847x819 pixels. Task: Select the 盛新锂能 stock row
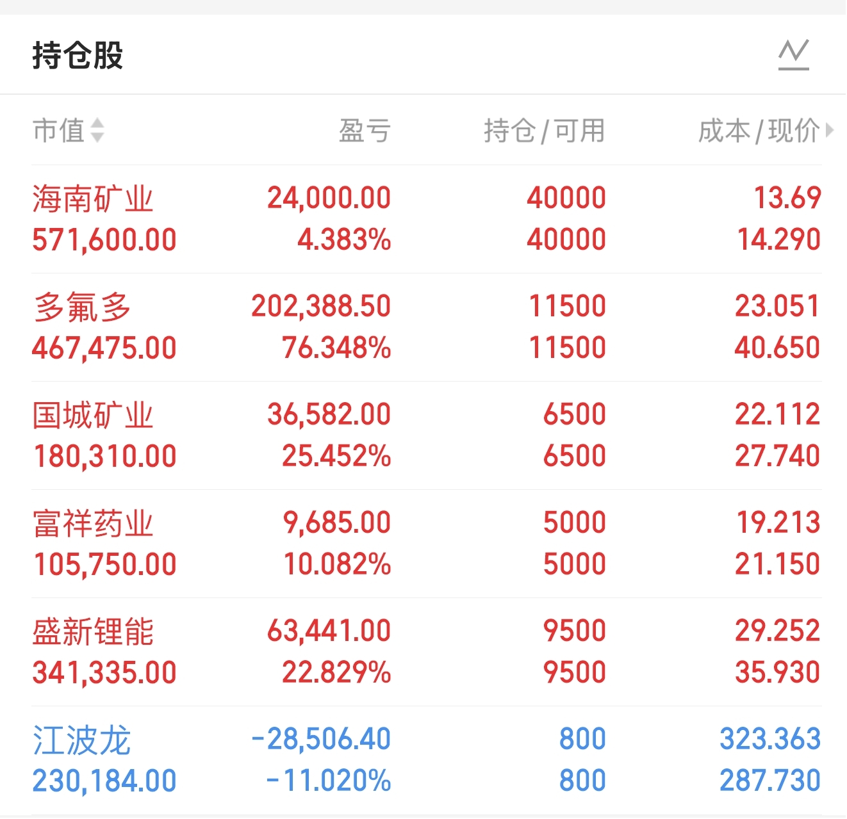(x=93, y=631)
